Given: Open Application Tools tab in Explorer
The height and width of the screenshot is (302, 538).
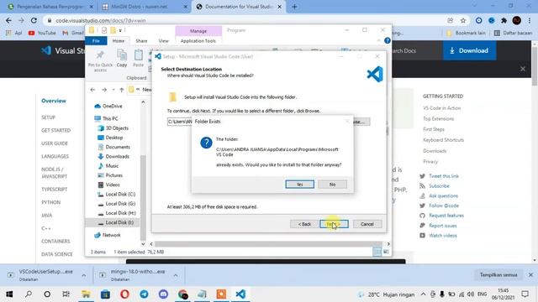Looking at the screenshot, I should coord(198,41).
